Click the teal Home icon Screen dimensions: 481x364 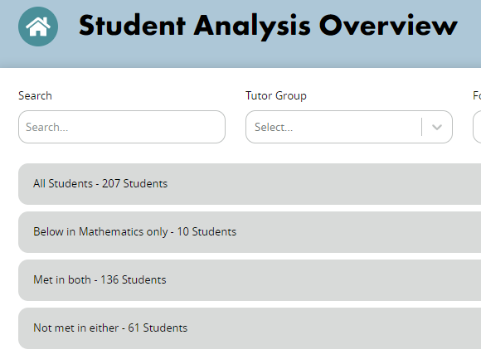click(x=38, y=27)
